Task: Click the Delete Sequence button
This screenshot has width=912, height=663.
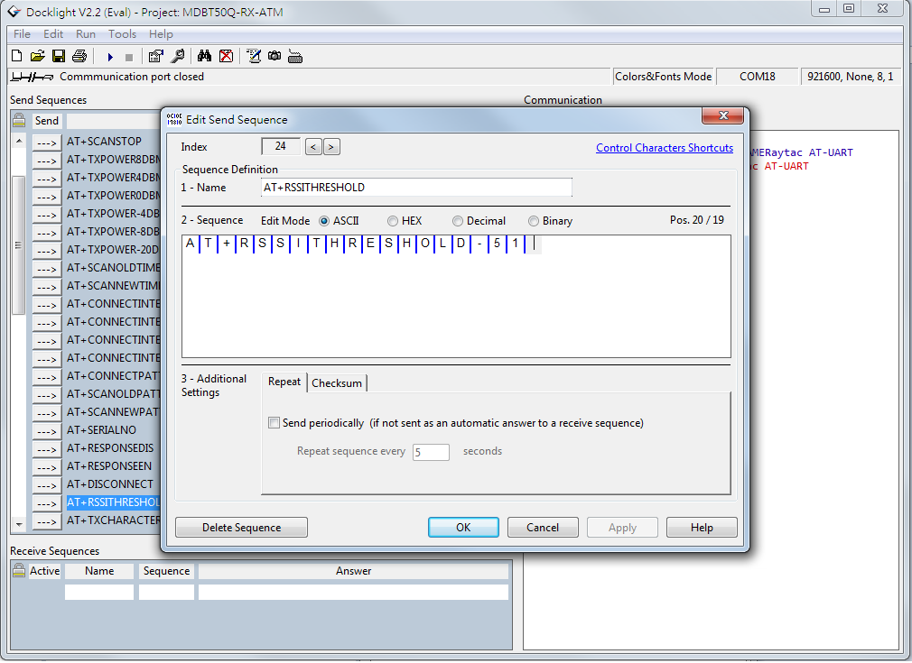Action: click(241, 528)
